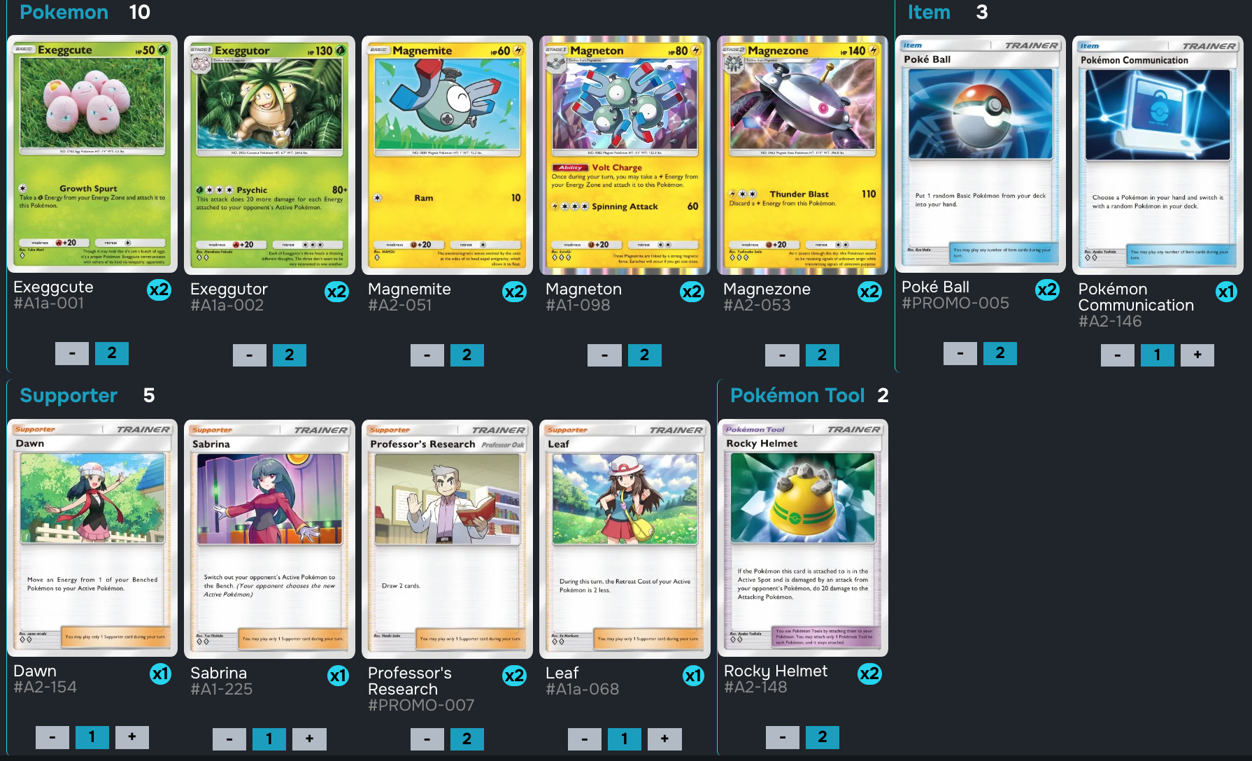The height and width of the screenshot is (761, 1252).
Task: Click the x2 badge beside Exeggutor
Action: click(336, 292)
